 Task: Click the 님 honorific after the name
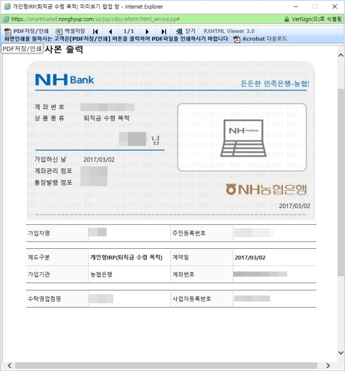[x=156, y=140]
